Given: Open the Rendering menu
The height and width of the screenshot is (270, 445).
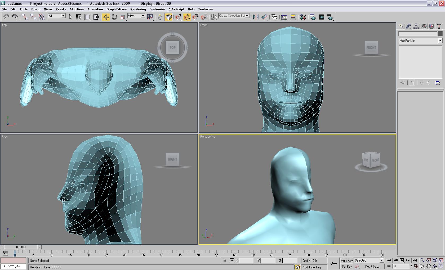Looking at the screenshot, I should 138,9.
